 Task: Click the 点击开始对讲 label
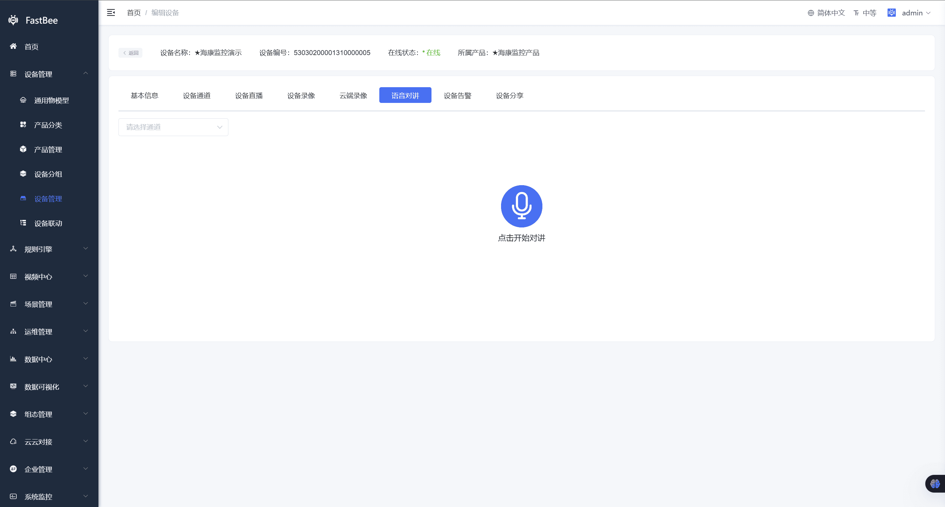click(x=521, y=238)
